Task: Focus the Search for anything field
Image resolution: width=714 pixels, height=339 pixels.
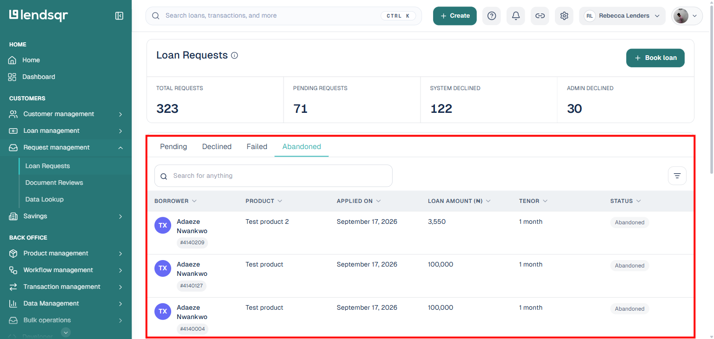Action: pos(274,176)
